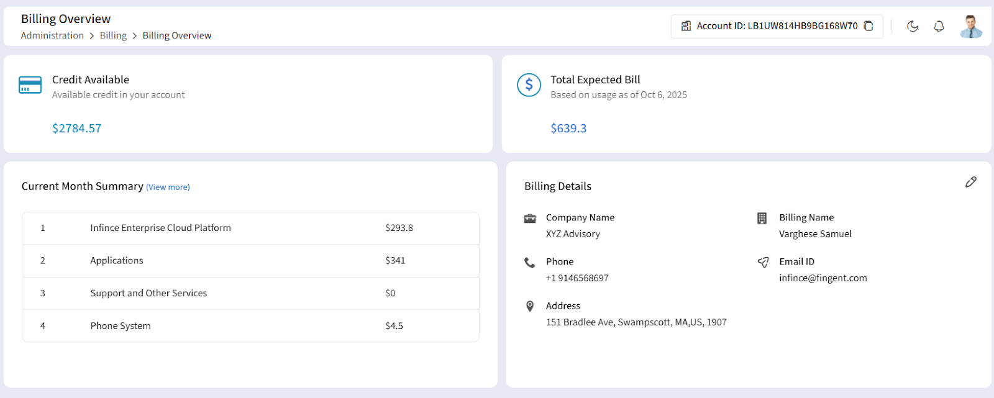Open notifications bell

[939, 26]
